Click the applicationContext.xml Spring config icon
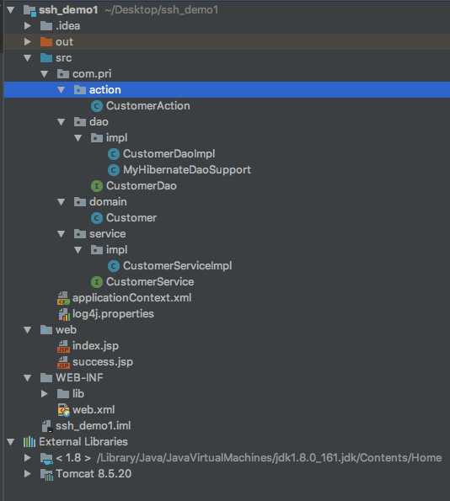Viewport: 450px width, 501px height. pos(63,298)
